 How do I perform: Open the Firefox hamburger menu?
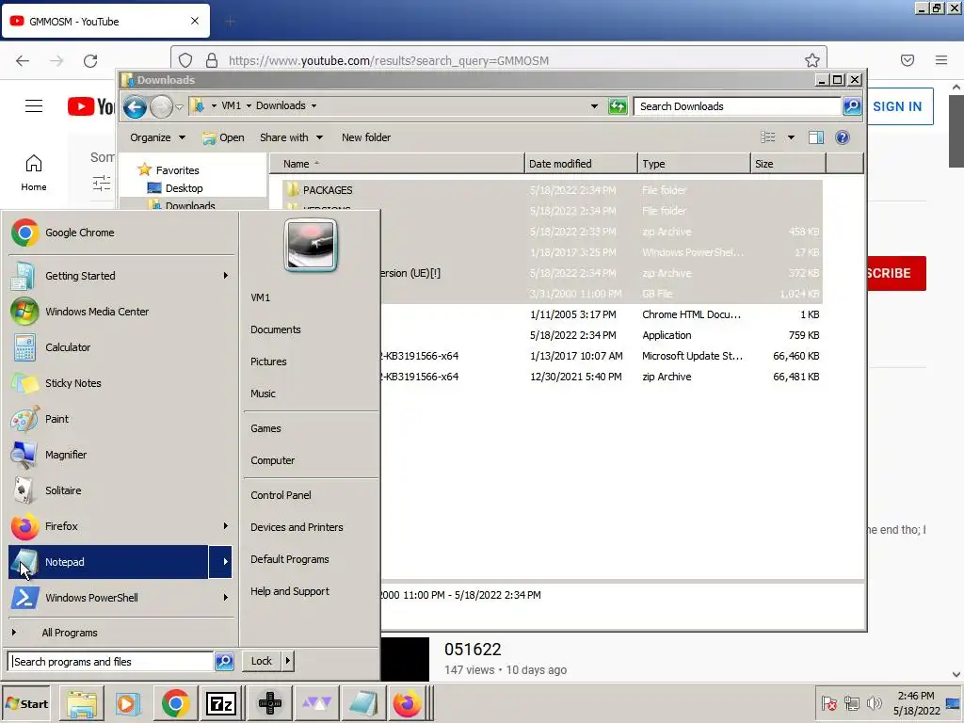click(x=941, y=60)
